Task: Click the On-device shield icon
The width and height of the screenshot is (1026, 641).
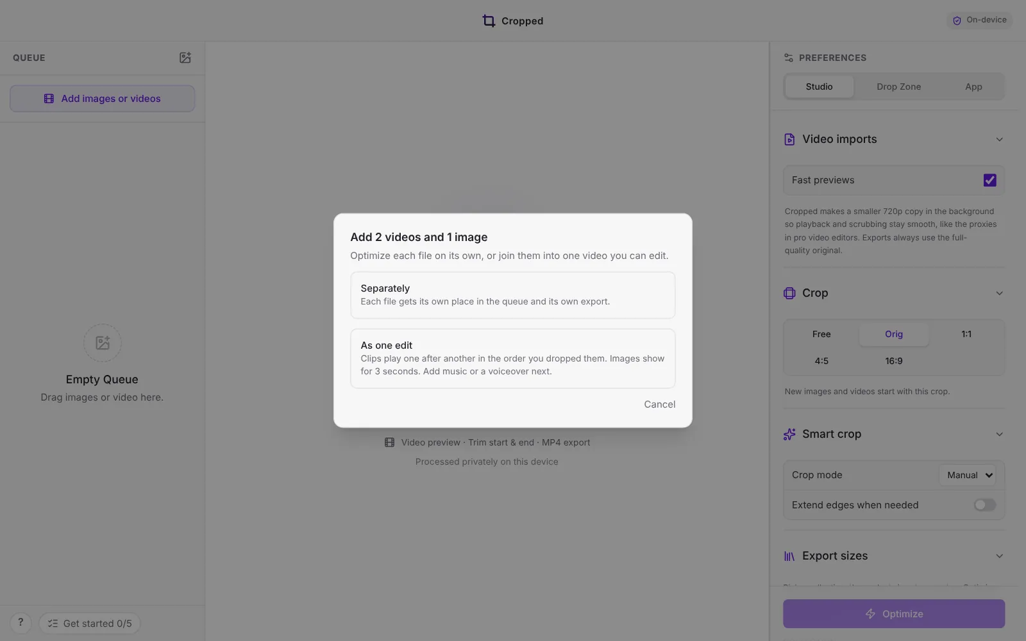Action: tap(957, 21)
